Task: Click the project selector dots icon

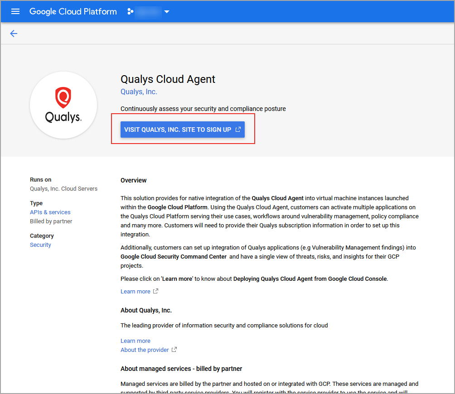Action: pos(130,12)
